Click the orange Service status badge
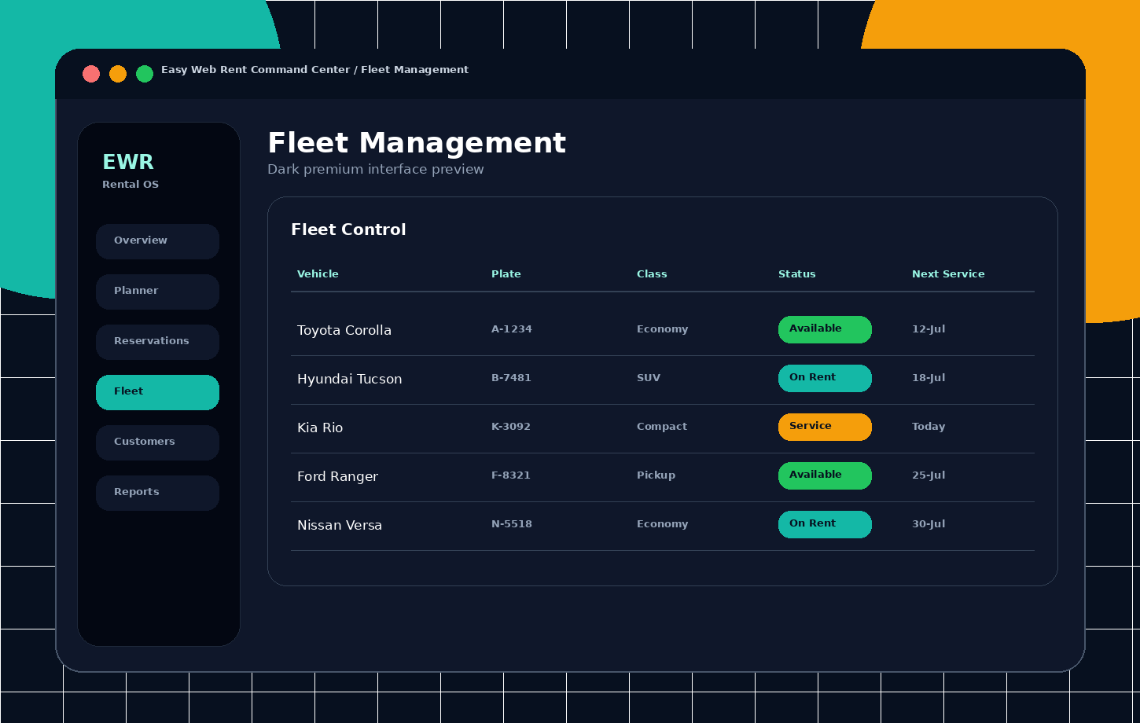 [x=825, y=427]
